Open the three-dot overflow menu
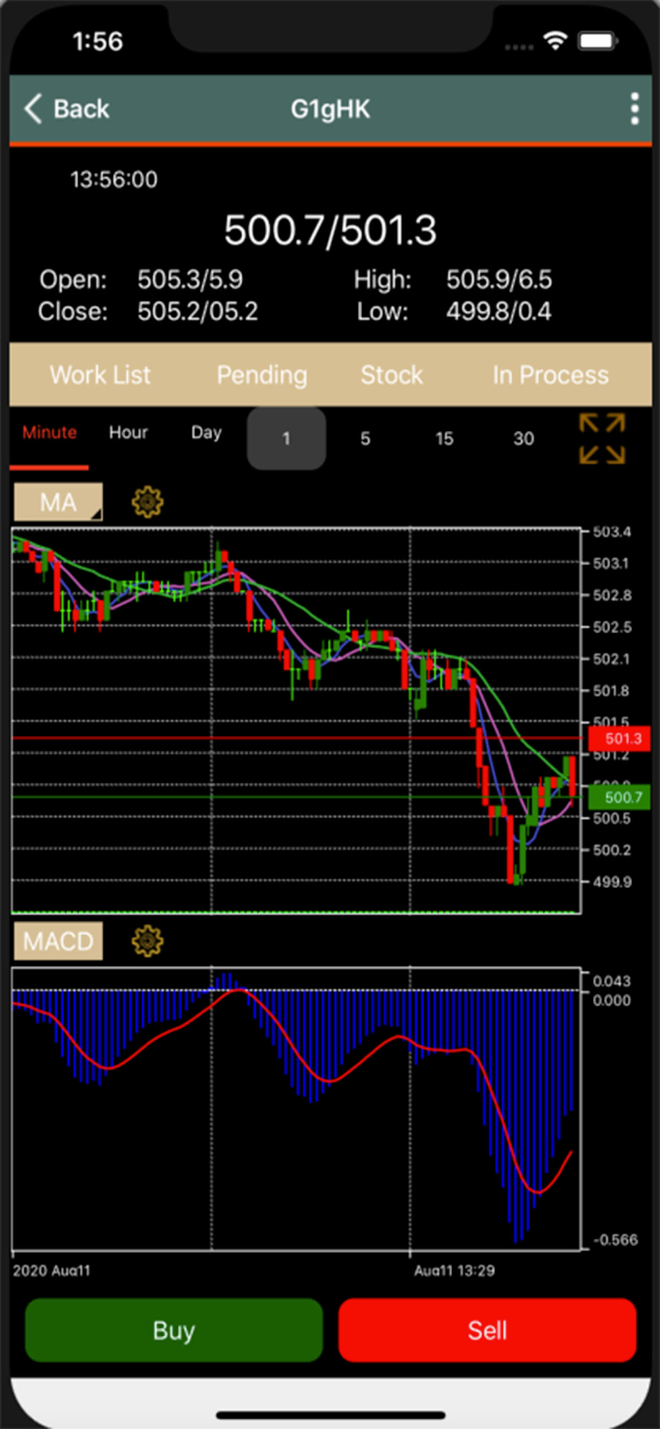This screenshot has height=1429, width=660. [x=634, y=109]
